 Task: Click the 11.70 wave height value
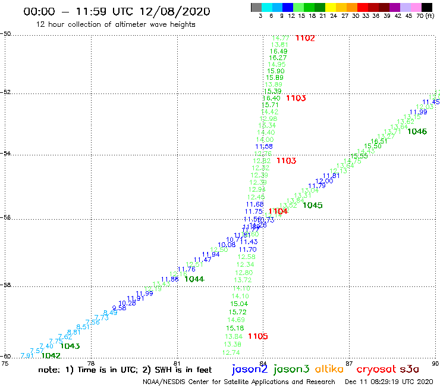tap(247, 249)
